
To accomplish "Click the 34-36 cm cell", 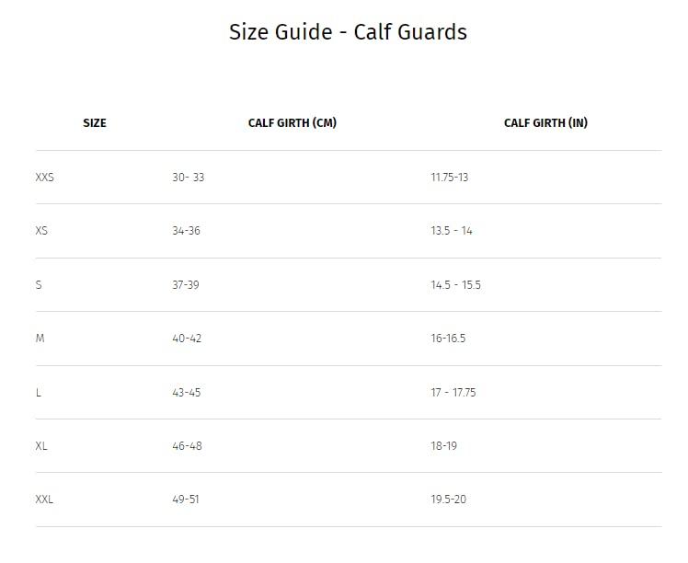I will coord(186,231).
